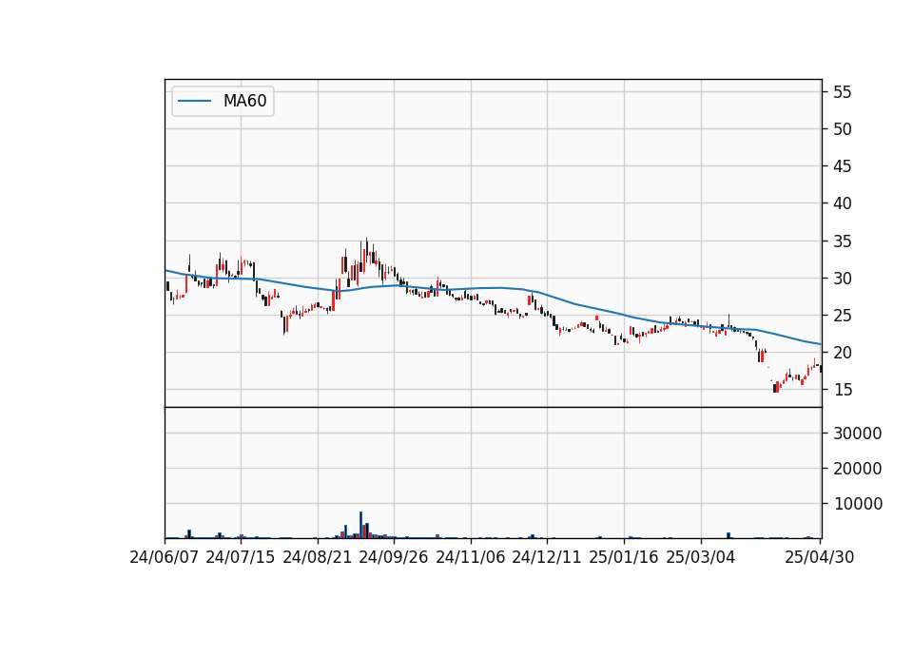The height and width of the screenshot is (656, 913).
Task: Click the volume axis label 30000
Action: click(858, 434)
